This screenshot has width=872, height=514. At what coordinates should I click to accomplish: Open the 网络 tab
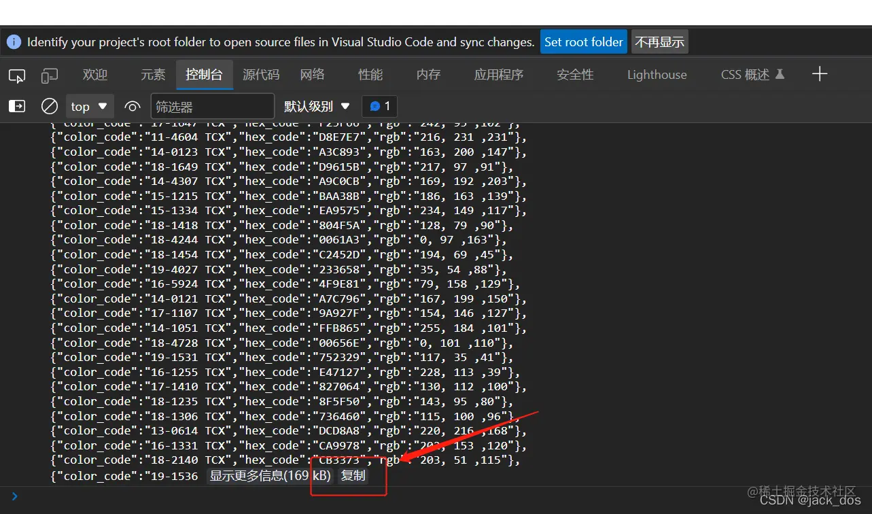[312, 75]
